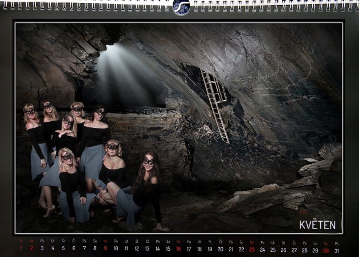Click the round logo emblem at top center
Image resolution: width=359 pixels, height=257 pixels.
click(x=181, y=7)
